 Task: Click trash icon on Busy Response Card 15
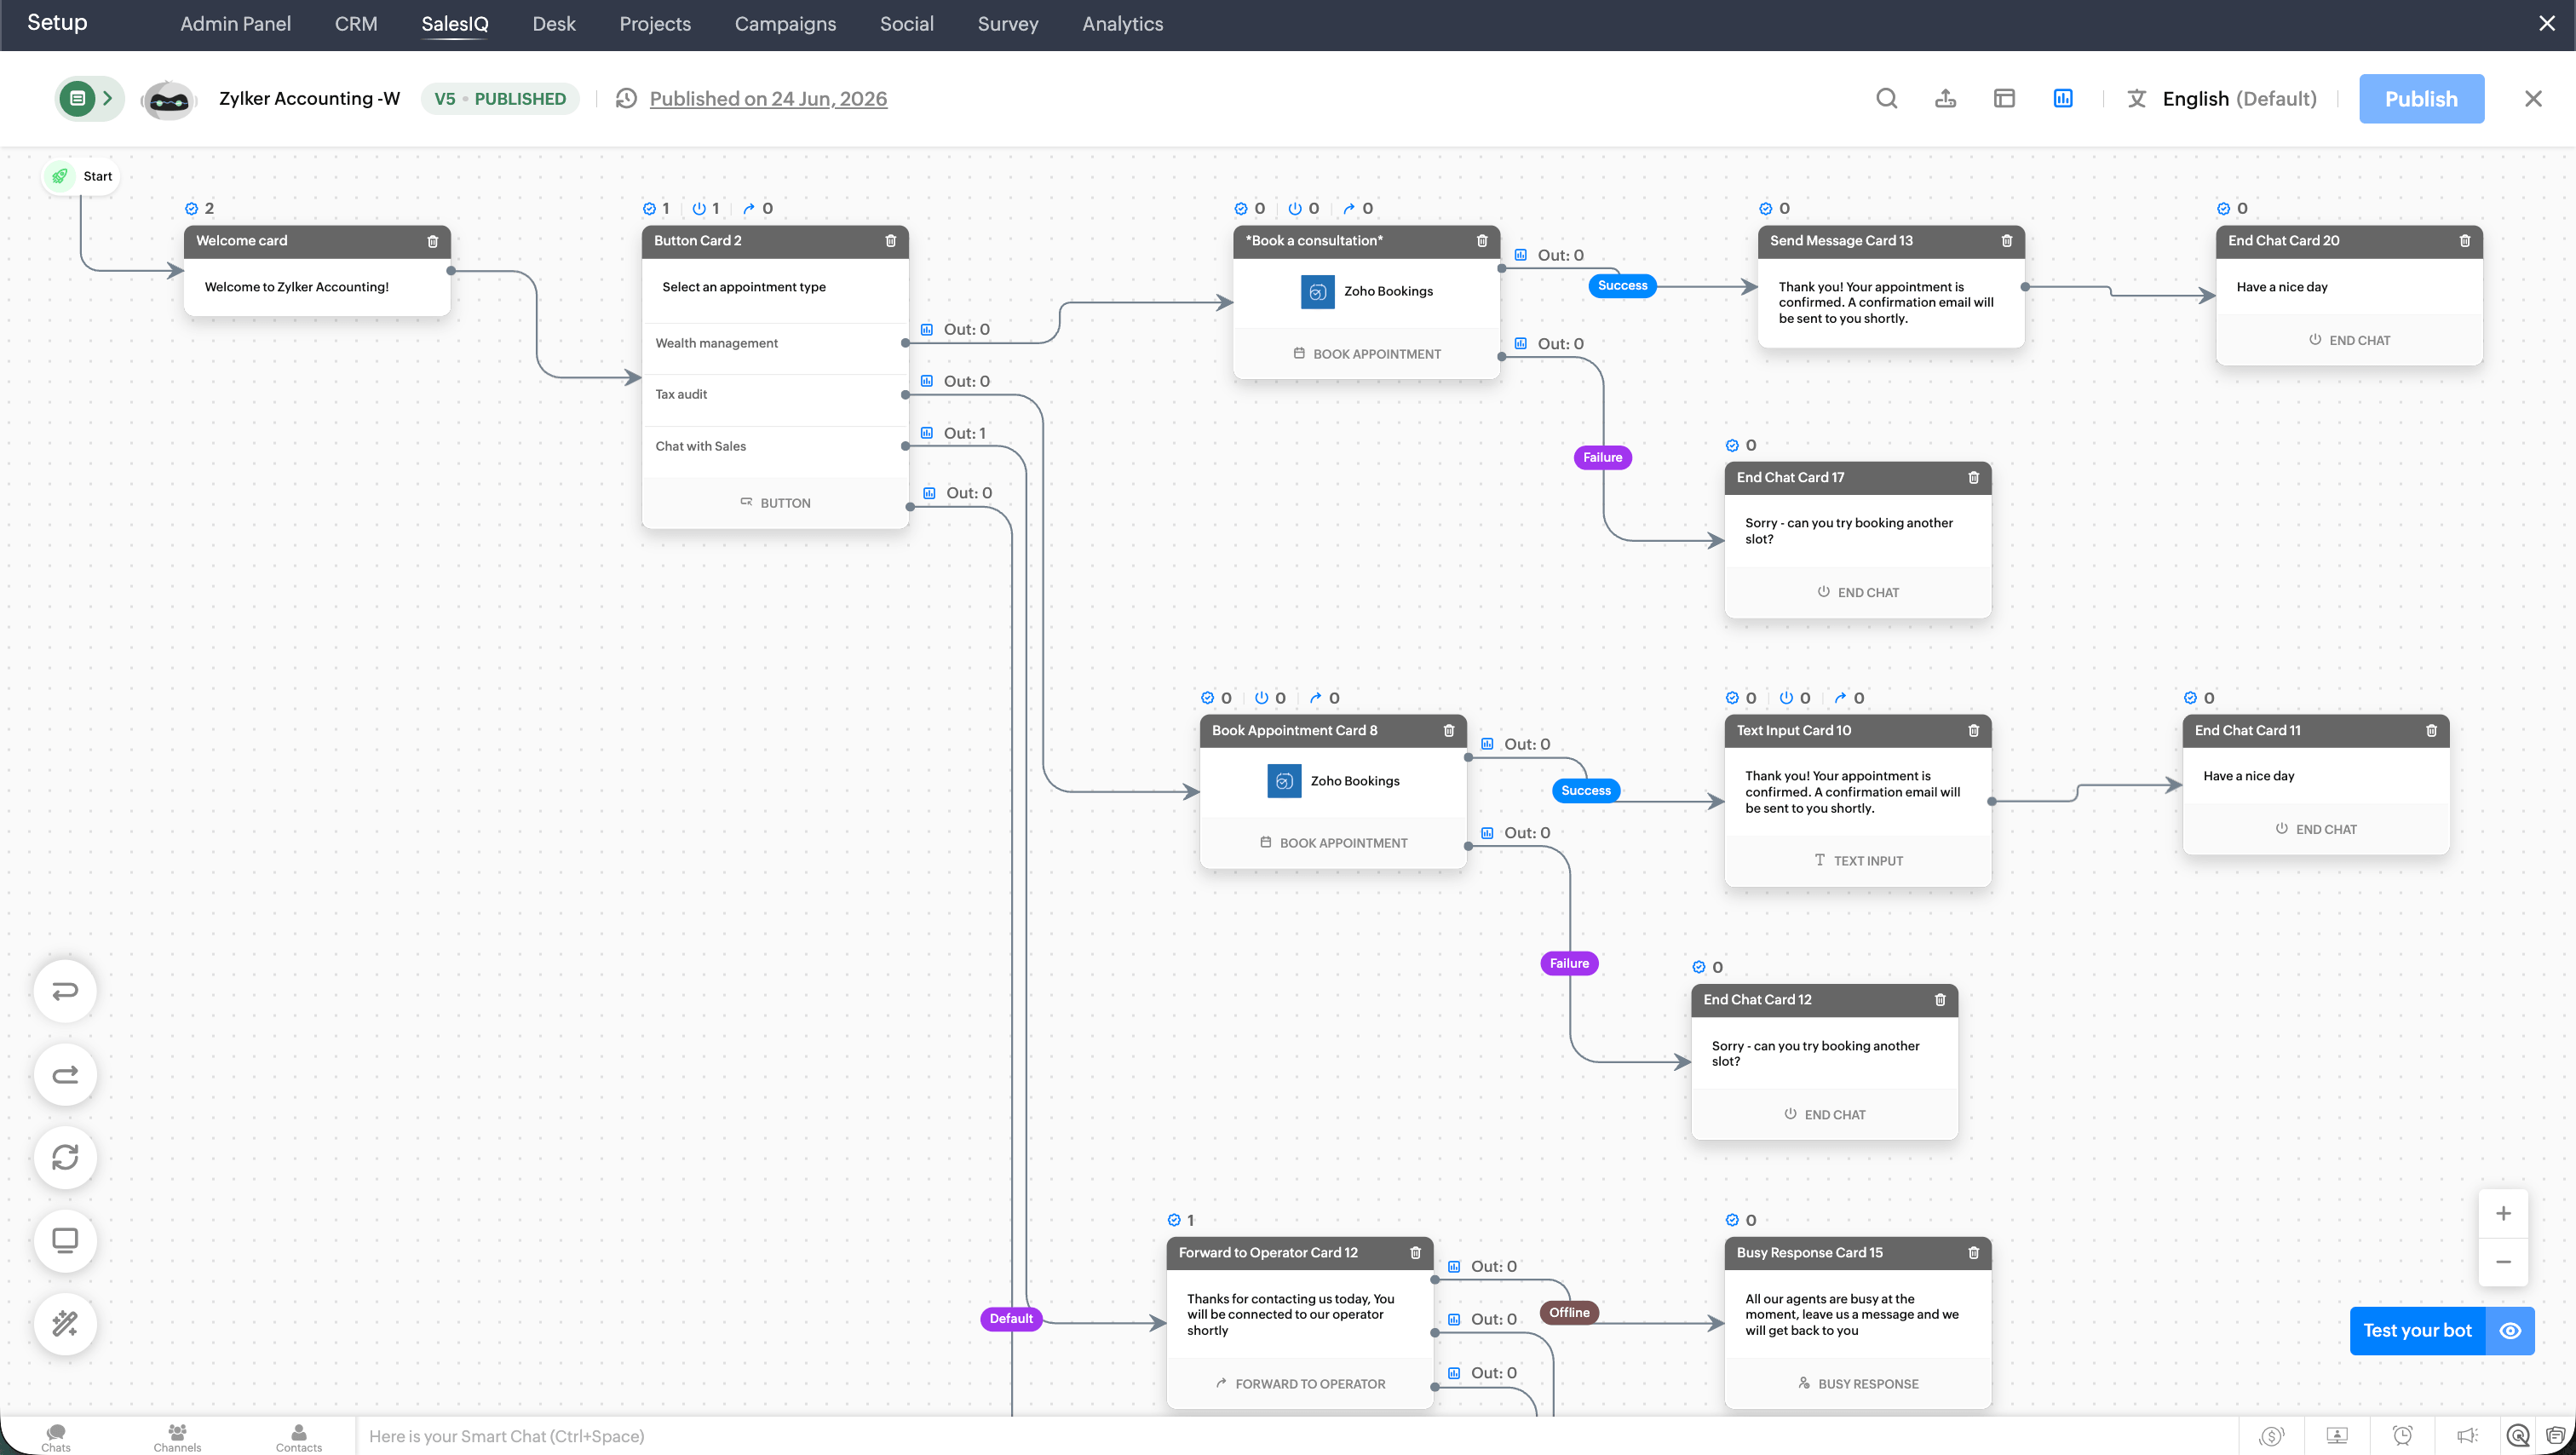pos(1974,1252)
